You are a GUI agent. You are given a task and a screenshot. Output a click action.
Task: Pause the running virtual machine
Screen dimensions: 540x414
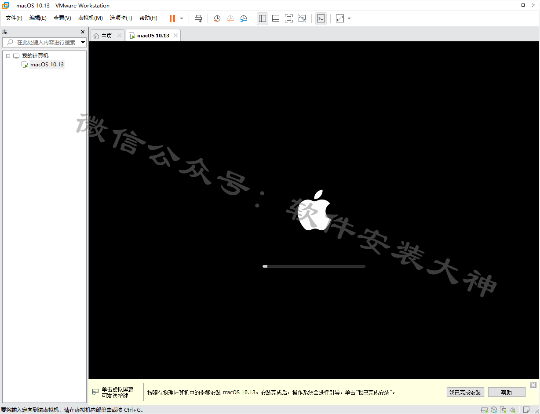point(172,18)
